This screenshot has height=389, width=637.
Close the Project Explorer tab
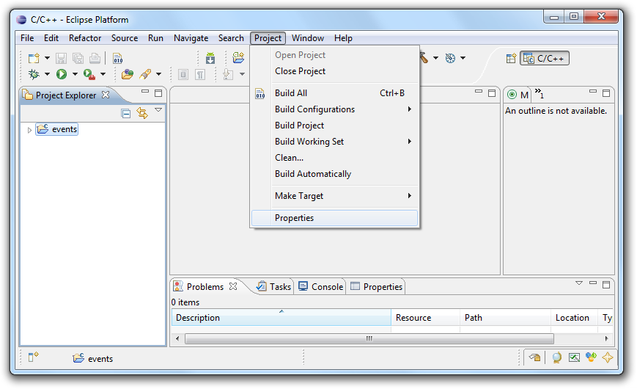coord(106,95)
